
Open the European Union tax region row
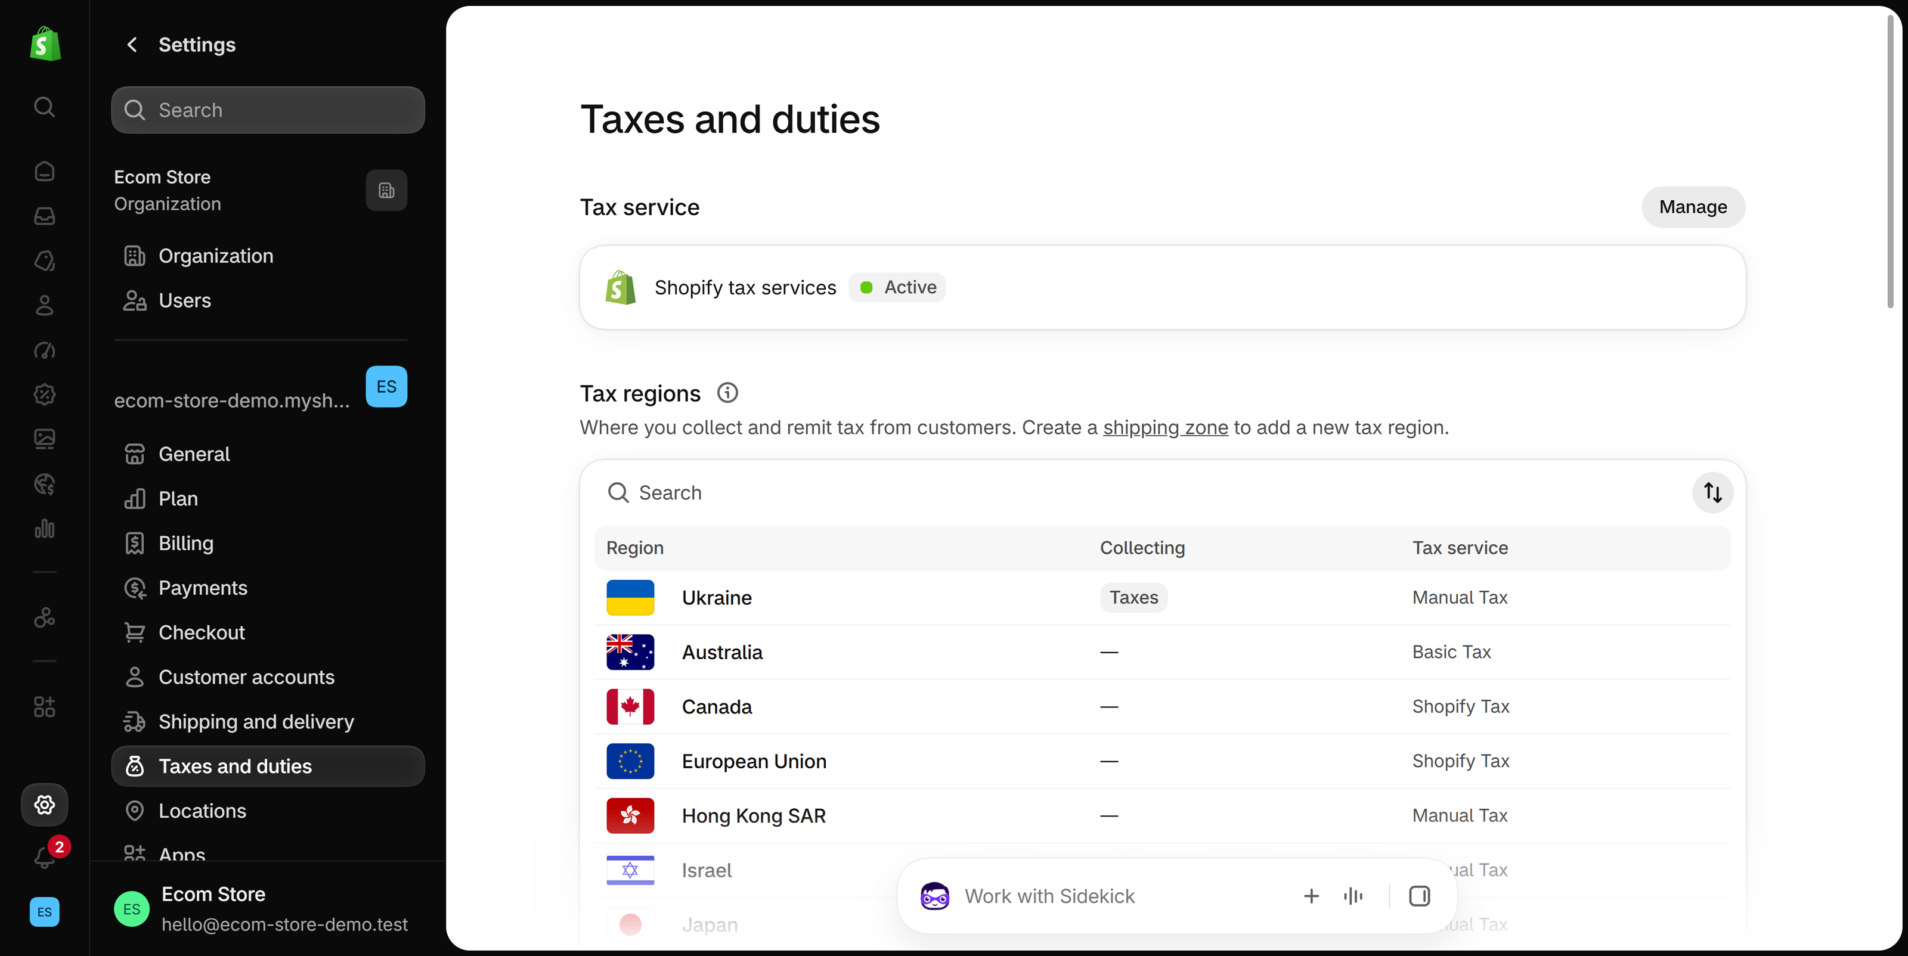(x=1163, y=761)
